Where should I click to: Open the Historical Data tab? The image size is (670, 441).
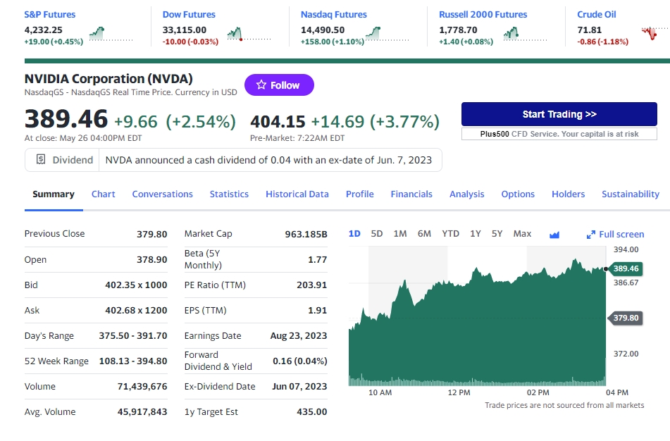[x=297, y=194]
